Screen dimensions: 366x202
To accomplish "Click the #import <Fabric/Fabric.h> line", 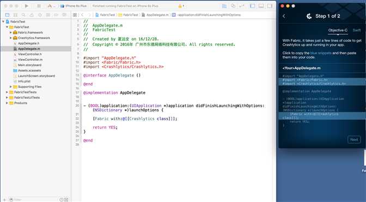I will 112,62.
